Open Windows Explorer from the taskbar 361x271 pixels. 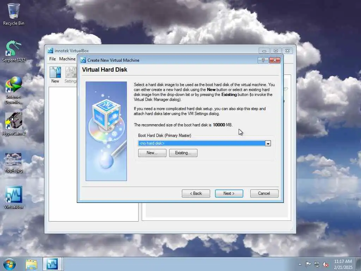pyautogui.click(x=31, y=264)
